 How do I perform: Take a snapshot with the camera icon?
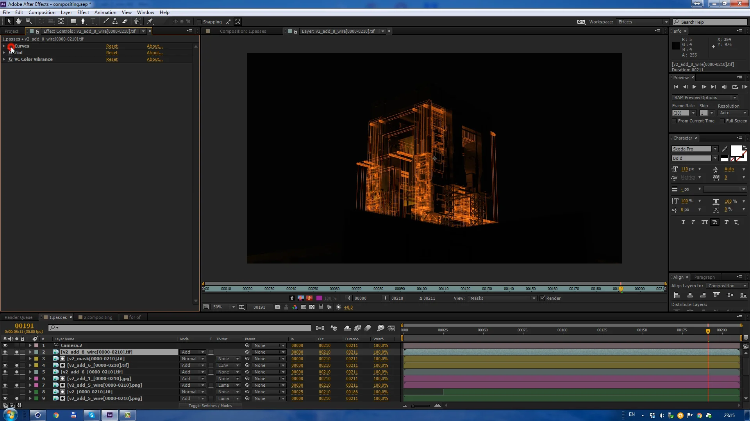pos(278,307)
